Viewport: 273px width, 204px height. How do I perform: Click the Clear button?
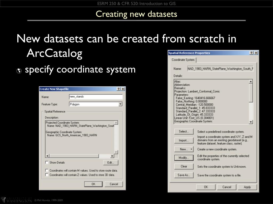184,166
